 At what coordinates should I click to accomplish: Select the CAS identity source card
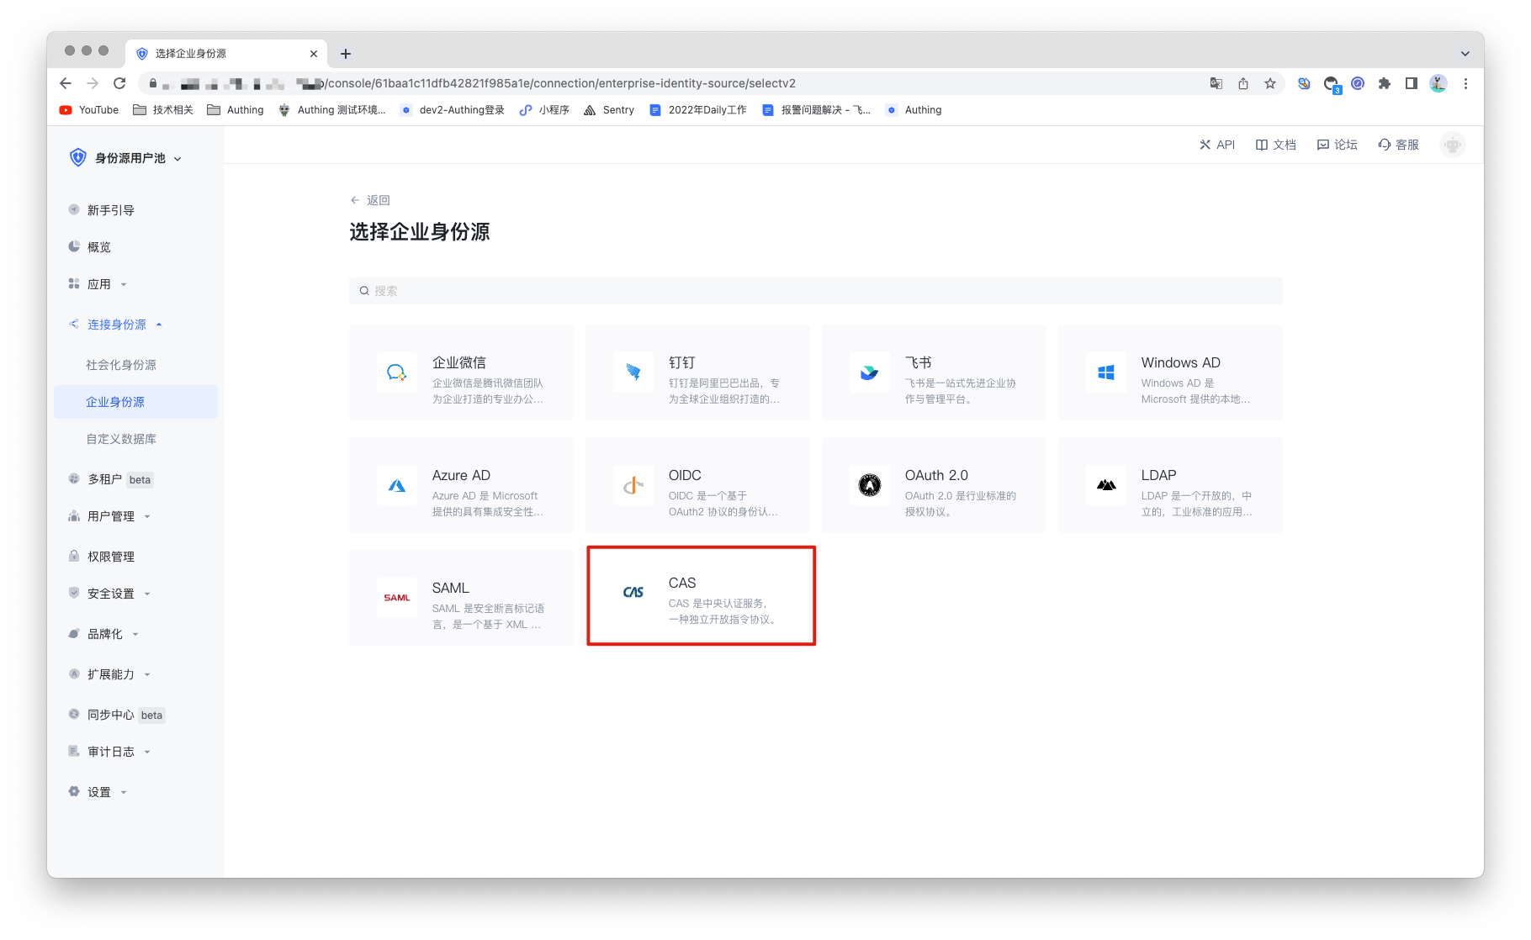pos(700,596)
